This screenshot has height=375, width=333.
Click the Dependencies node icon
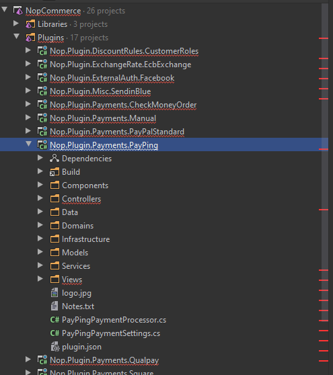coord(54,159)
